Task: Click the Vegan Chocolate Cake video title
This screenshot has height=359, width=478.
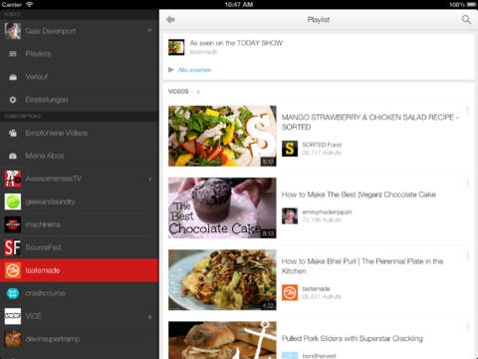Action: 358,194
